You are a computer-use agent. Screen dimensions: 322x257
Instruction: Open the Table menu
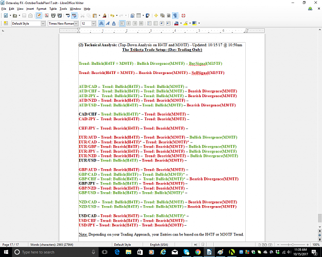point(53,9)
